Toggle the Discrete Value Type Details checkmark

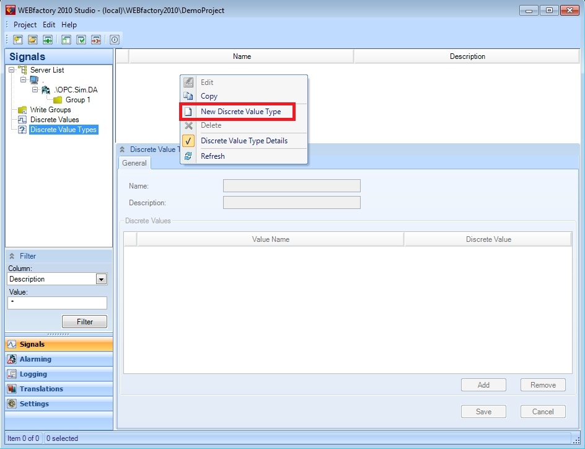[244, 141]
